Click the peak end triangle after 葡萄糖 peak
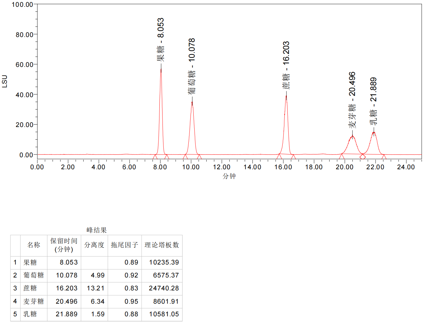 199,157
